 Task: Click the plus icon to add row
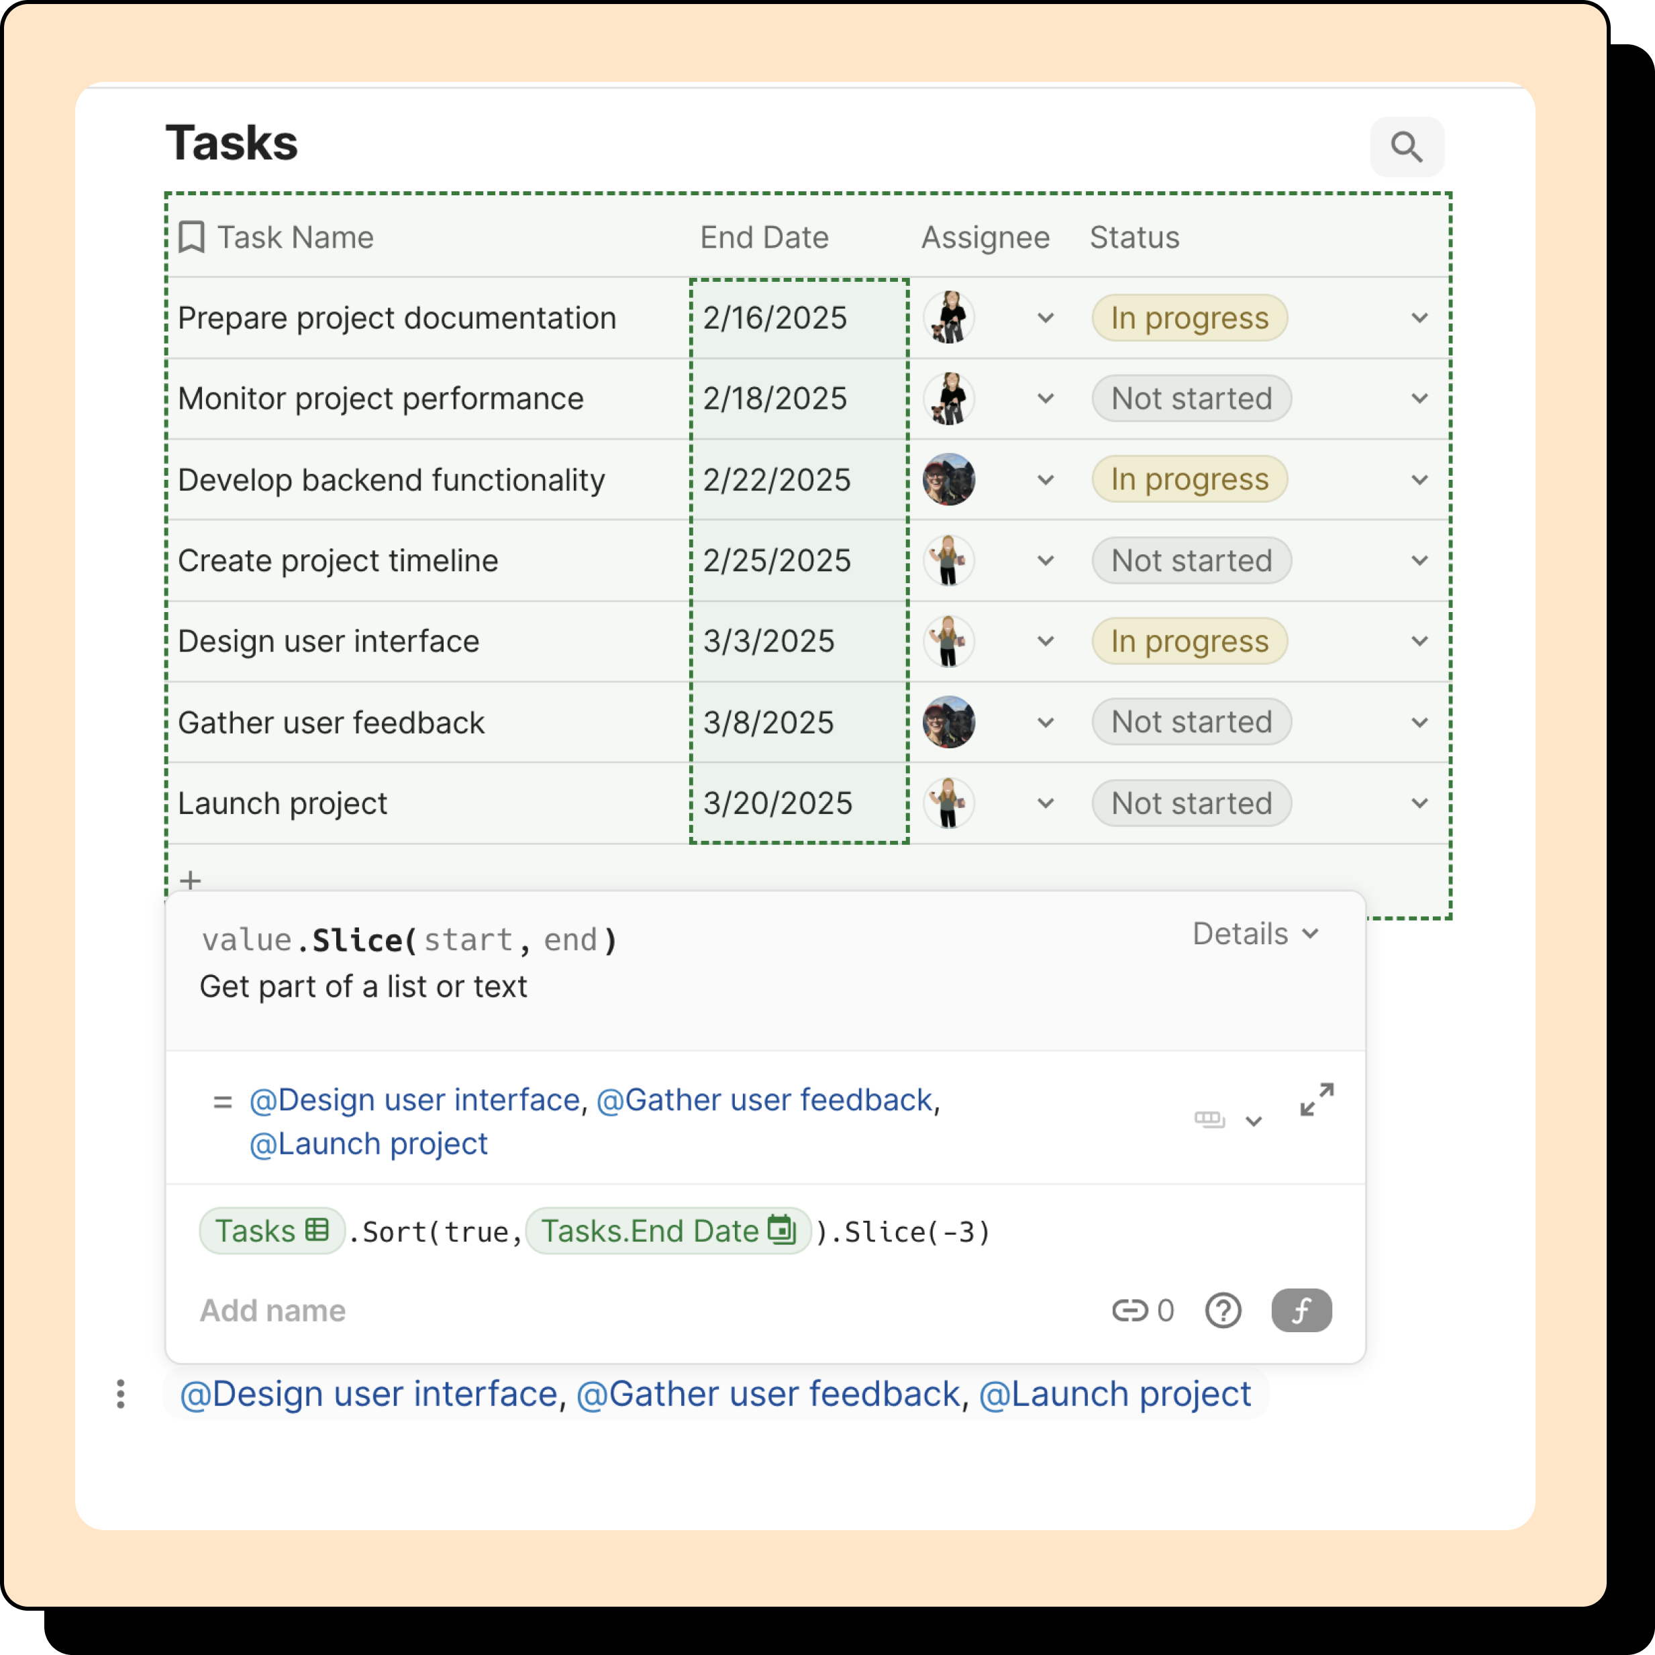[190, 880]
